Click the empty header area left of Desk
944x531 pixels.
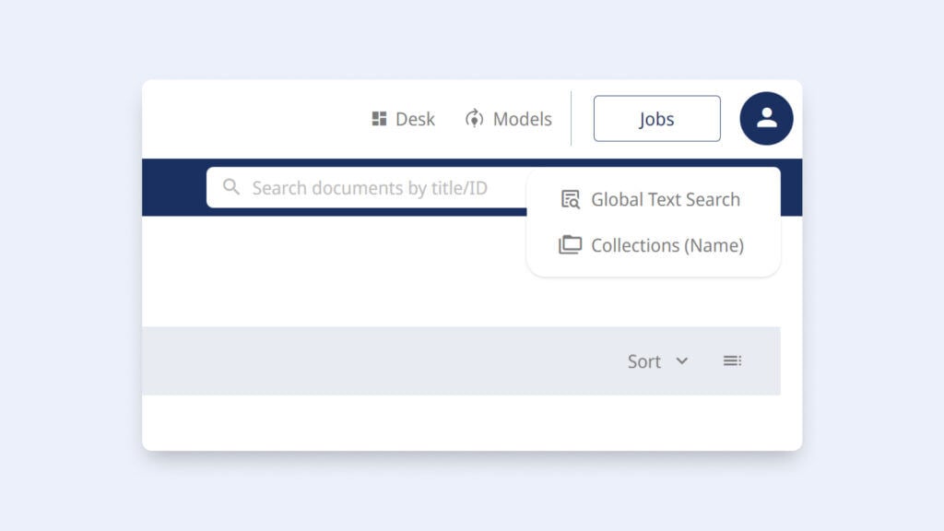tap(249, 119)
